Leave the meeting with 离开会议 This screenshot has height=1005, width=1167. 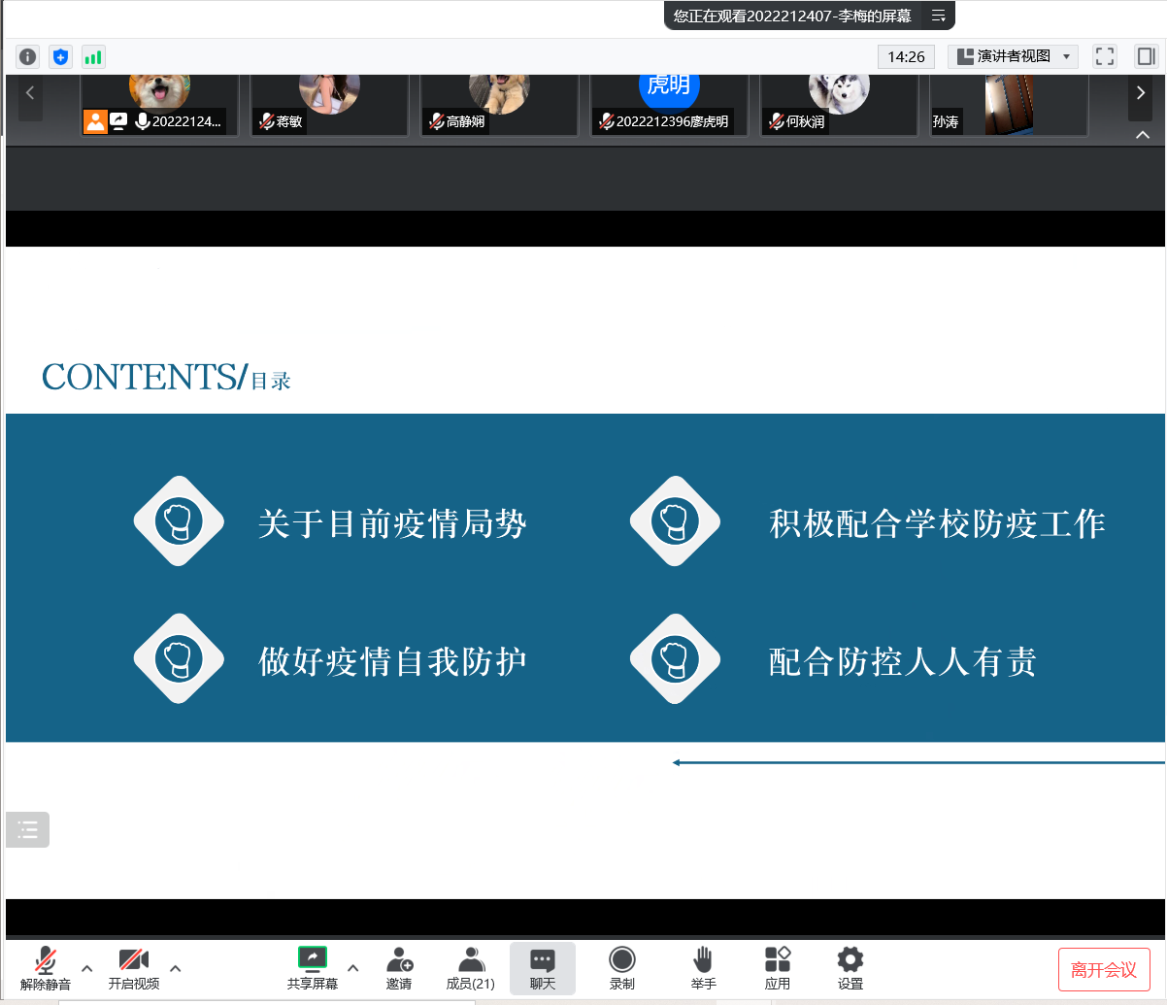coord(1104,969)
